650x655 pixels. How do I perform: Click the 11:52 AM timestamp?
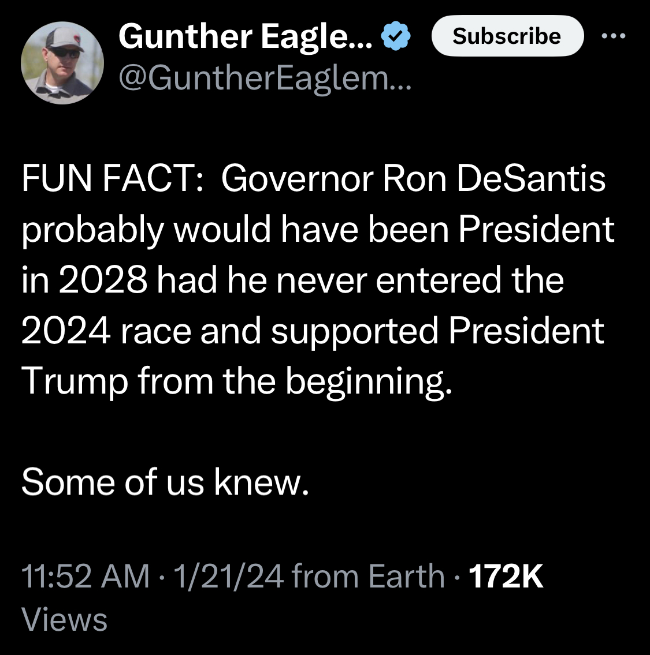click(x=86, y=576)
